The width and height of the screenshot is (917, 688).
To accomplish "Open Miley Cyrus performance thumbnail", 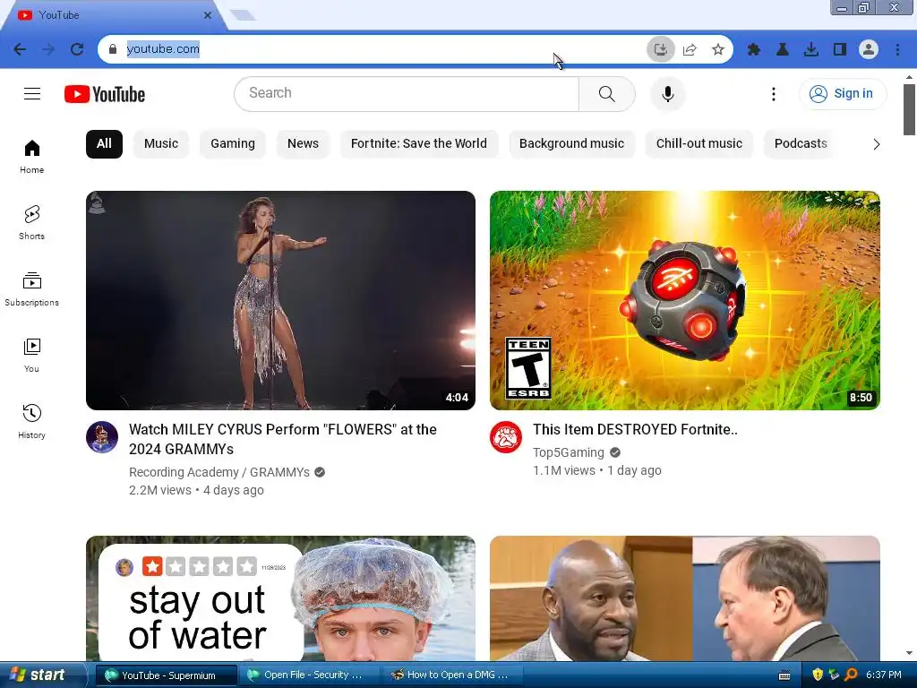I will (280, 300).
